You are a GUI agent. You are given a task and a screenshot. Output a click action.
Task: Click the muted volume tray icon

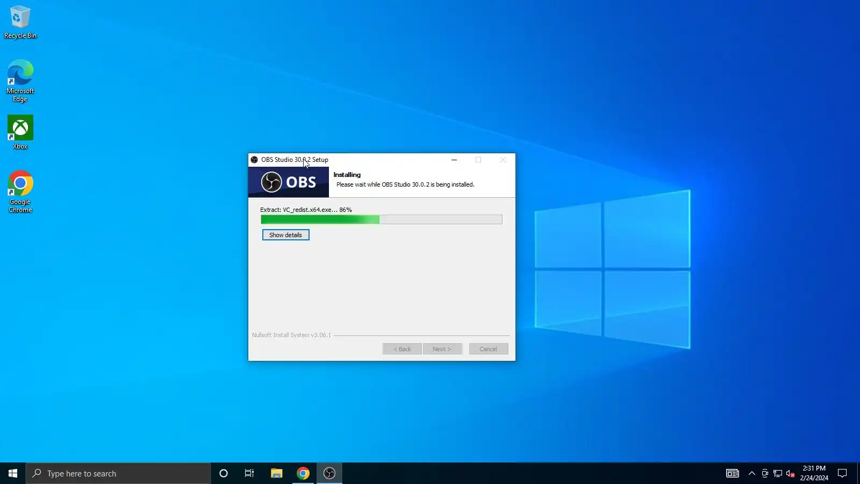[791, 473]
